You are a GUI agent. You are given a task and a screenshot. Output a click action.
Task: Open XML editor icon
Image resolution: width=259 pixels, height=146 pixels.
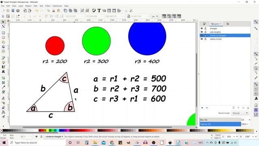[109, 11]
